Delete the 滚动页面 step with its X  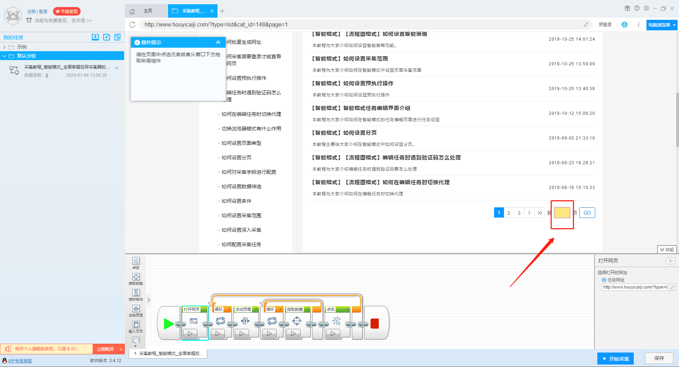[x=256, y=309]
